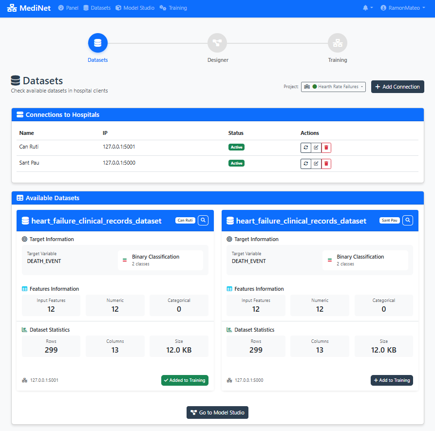This screenshot has height=431, width=435.
Task: Refresh the Sant Pau connection
Action: (x=305, y=164)
